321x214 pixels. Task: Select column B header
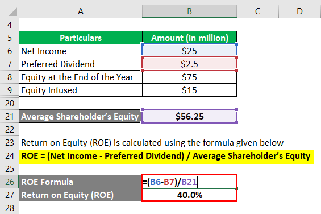tap(189, 11)
